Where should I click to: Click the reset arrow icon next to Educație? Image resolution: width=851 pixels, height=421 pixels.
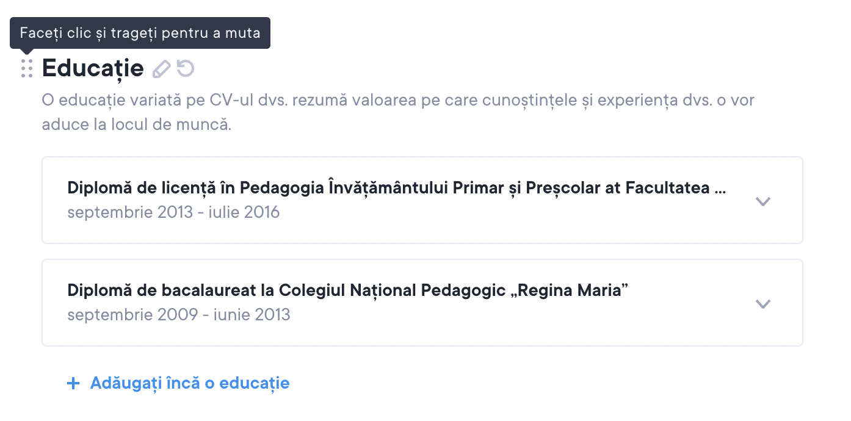click(186, 68)
